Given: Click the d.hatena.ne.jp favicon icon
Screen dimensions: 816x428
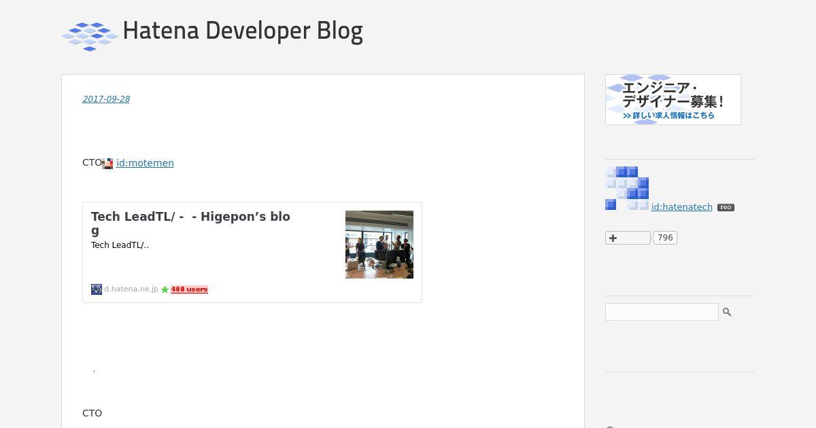Looking at the screenshot, I should pos(97,289).
